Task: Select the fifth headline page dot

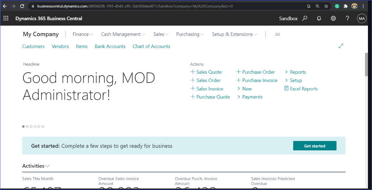Action: click(x=39, y=127)
